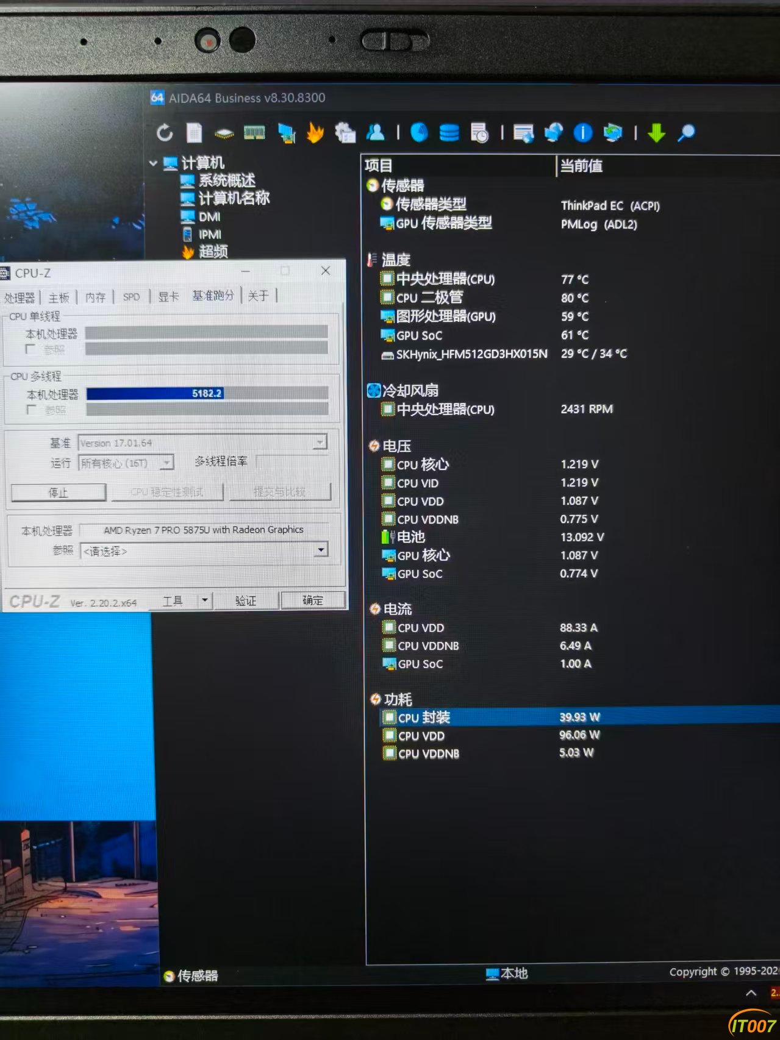Click the multi-thread 5182.2 score bar
The width and height of the screenshot is (780, 1040).
(x=207, y=393)
